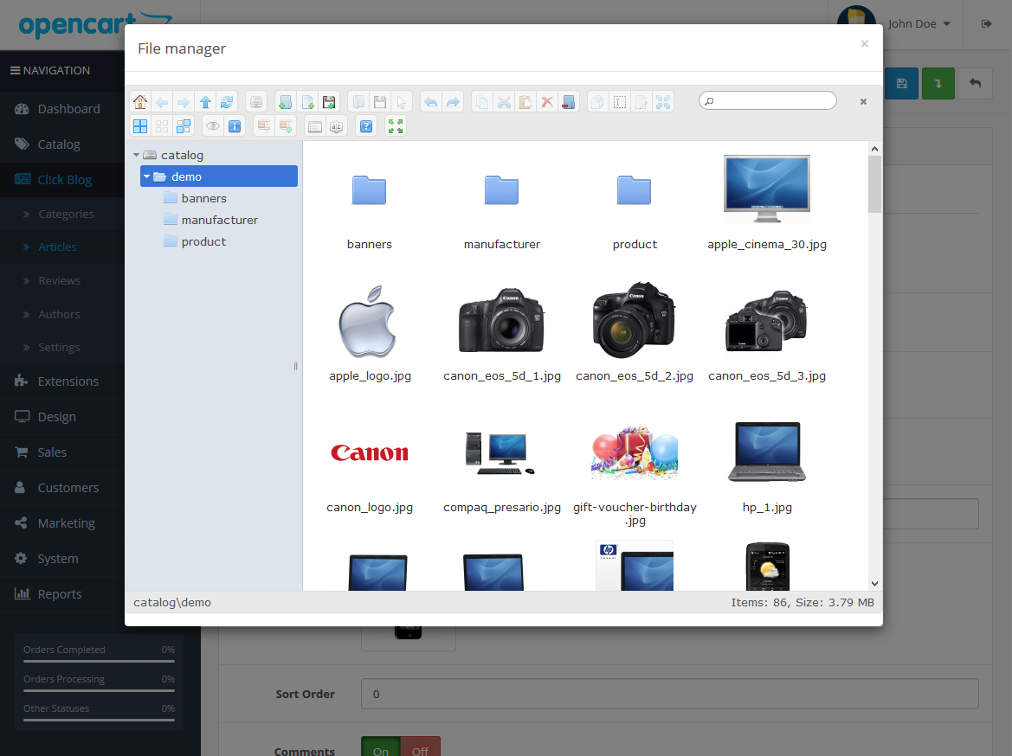The image size is (1012, 756).
Task: Click the copy icon
Action: [x=482, y=102]
